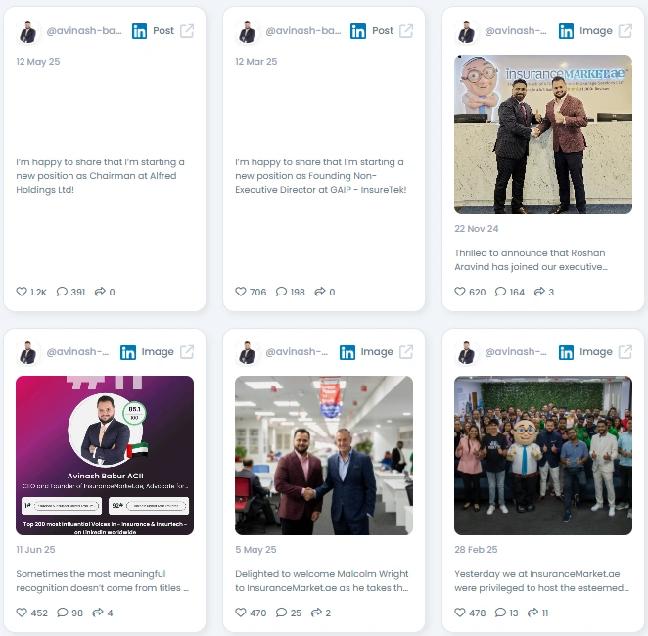This screenshot has height=636, width=648.
Task: Open external link on 11 Jun 25 post
Action: (187, 352)
